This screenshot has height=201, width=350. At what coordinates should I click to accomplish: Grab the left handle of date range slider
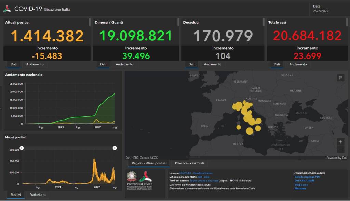click(x=22, y=148)
